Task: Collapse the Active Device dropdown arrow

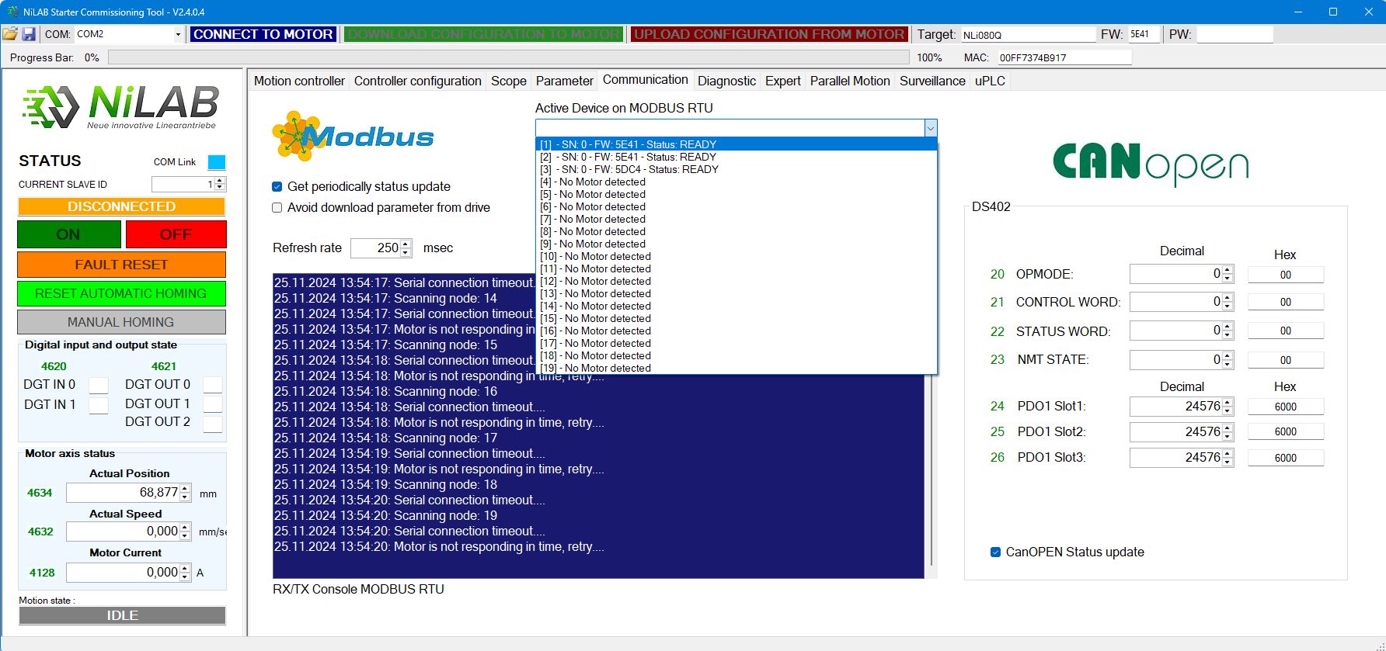Action: [x=930, y=128]
